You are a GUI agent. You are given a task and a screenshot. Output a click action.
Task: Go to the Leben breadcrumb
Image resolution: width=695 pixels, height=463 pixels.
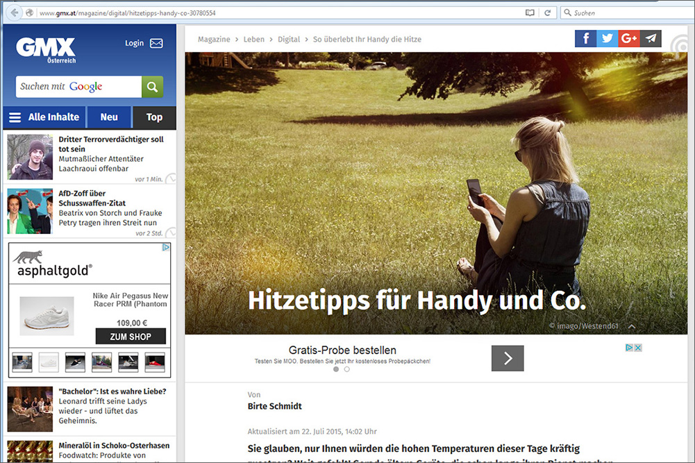pos(254,40)
